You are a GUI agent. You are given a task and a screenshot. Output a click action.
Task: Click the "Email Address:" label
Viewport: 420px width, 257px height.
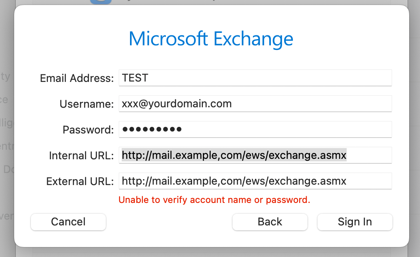77,78
